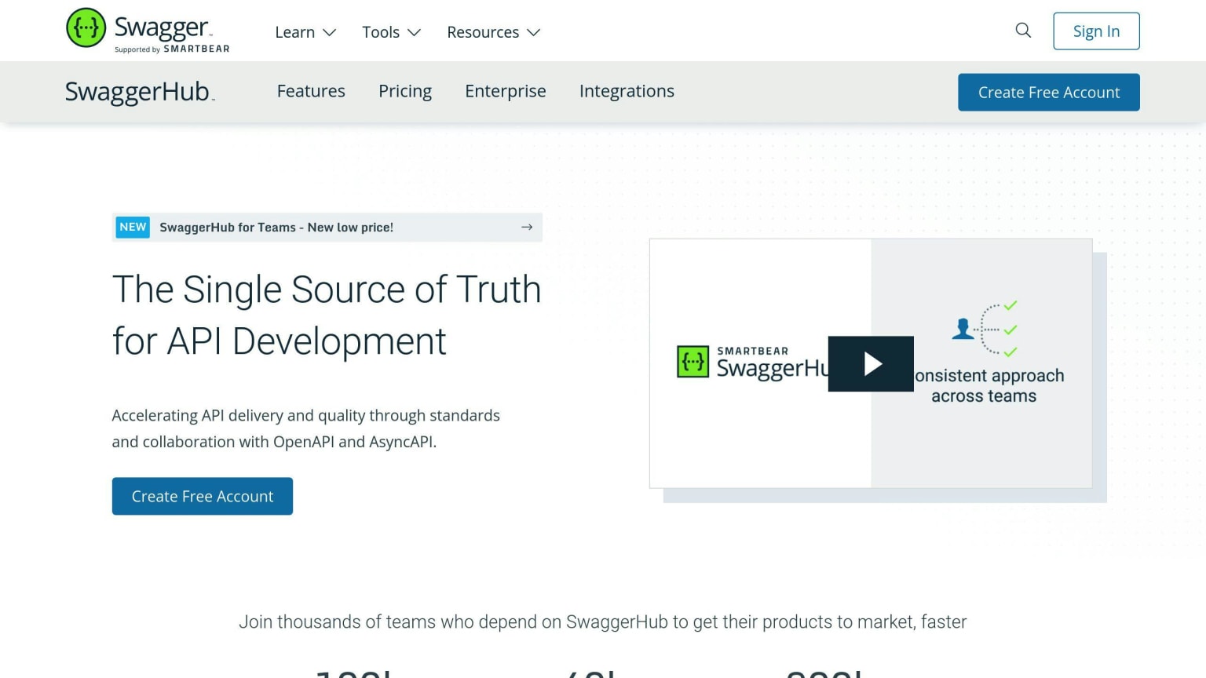Click the SwaggerHub green logo in video
The image size is (1206, 678).
pyautogui.click(x=693, y=362)
